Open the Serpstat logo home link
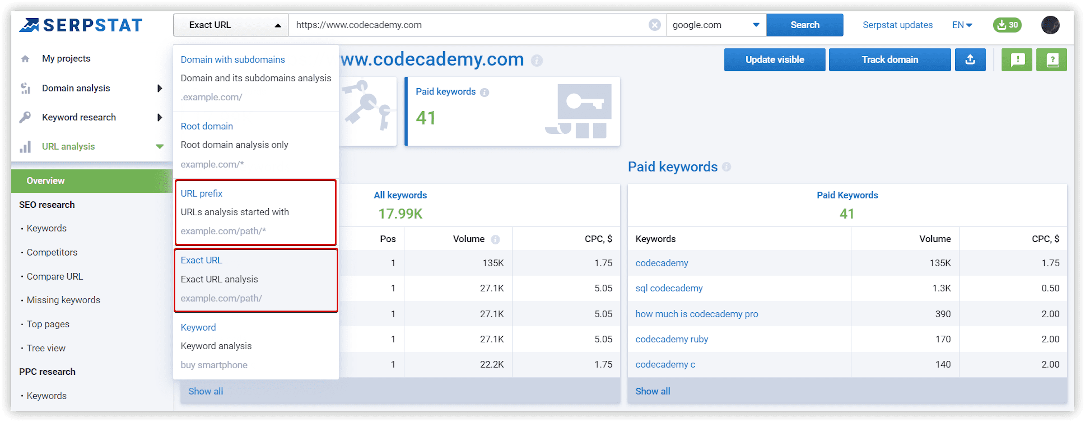The height and width of the screenshot is (422, 1085). coord(81,25)
